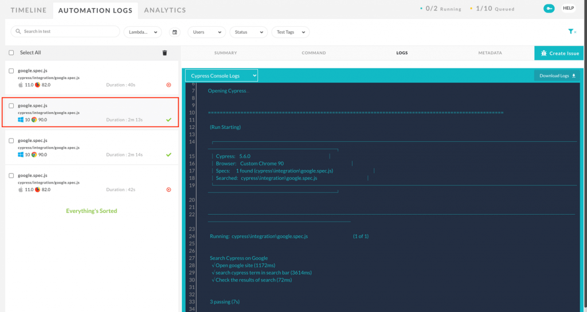Click the blue key access icon

(x=549, y=9)
